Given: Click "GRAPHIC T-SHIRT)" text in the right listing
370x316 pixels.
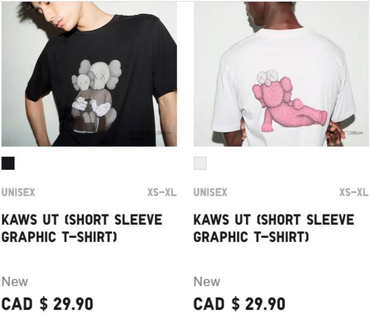Looking at the screenshot, I should (x=251, y=237).
